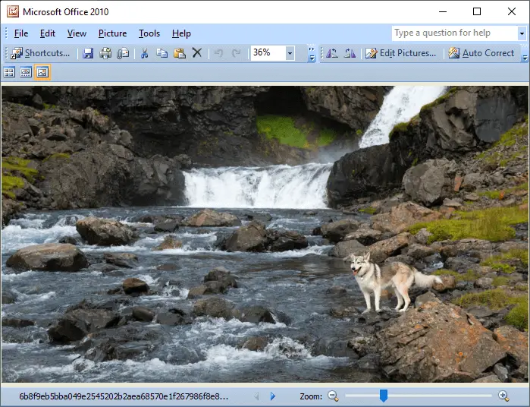Click the waterfall picture preview
Image resolution: width=530 pixels, height=407 pixels.
265,234
